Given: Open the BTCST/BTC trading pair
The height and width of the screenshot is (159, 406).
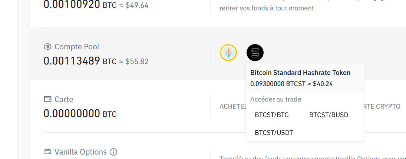Looking at the screenshot, I should point(272,115).
